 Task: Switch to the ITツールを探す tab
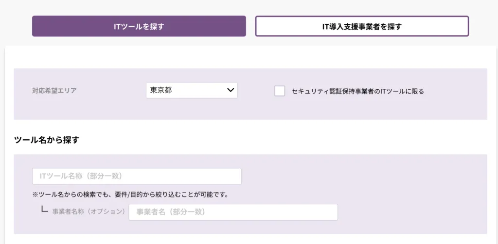[139, 26]
